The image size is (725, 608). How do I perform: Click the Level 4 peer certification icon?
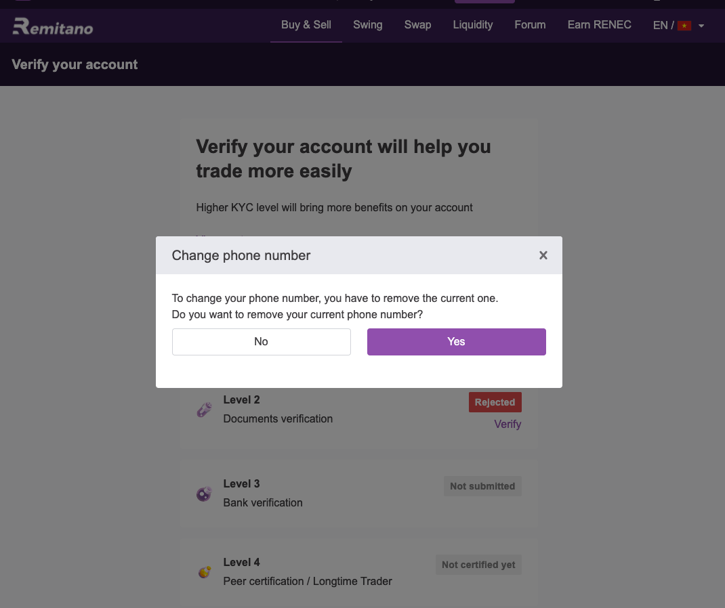205,572
